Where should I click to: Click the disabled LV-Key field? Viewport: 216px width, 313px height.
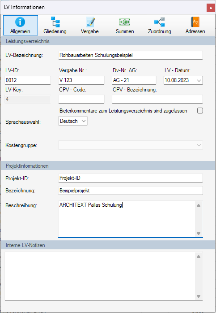(28, 99)
